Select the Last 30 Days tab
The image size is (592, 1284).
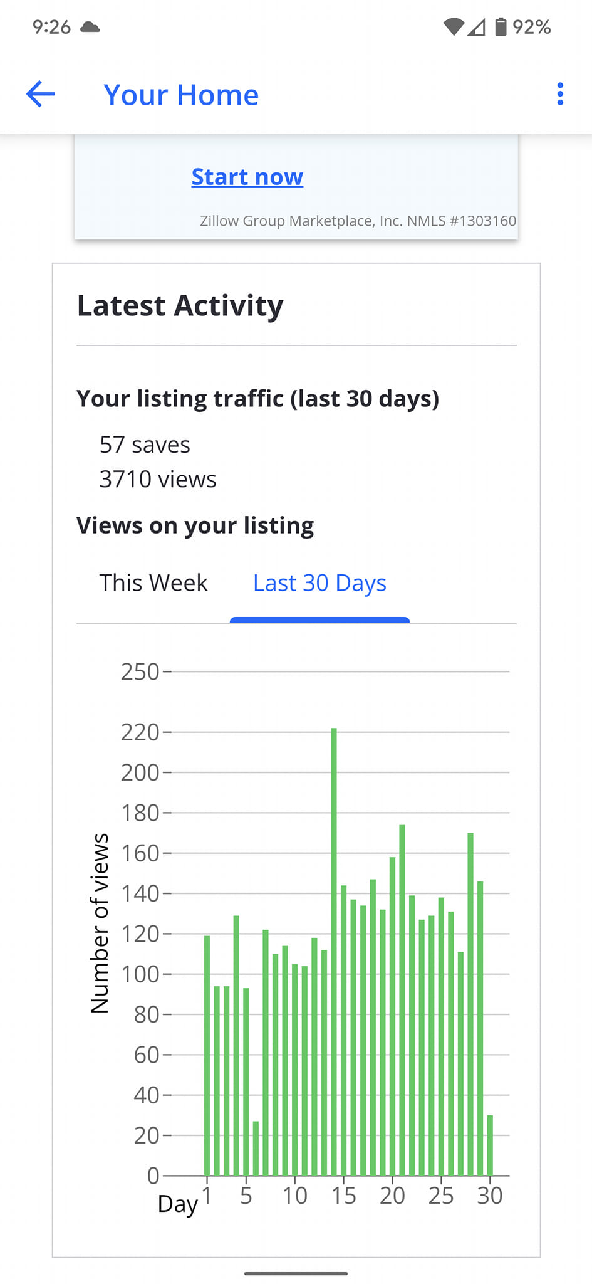click(319, 583)
